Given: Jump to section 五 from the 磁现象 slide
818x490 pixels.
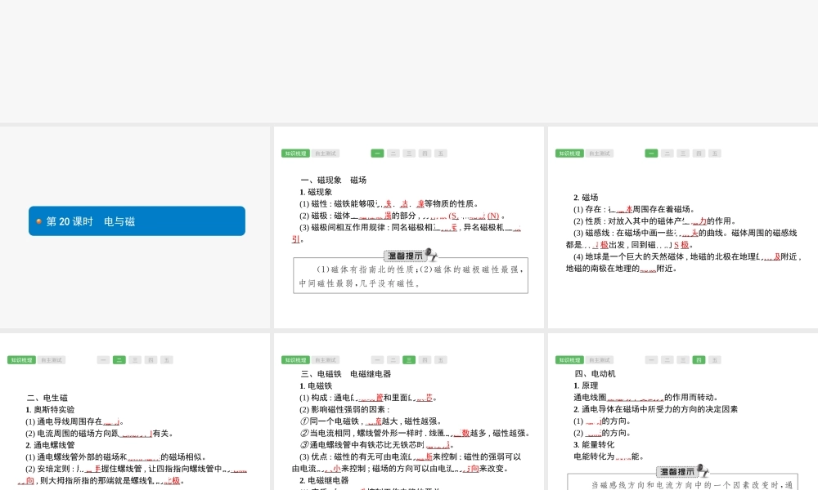Looking at the screenshot, I should [441, 154].
